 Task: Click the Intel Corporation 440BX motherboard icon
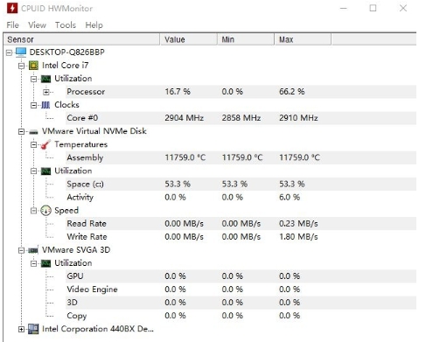tap(33, 329)
